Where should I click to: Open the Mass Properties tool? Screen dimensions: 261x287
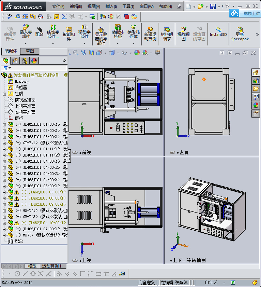point(25,16)
